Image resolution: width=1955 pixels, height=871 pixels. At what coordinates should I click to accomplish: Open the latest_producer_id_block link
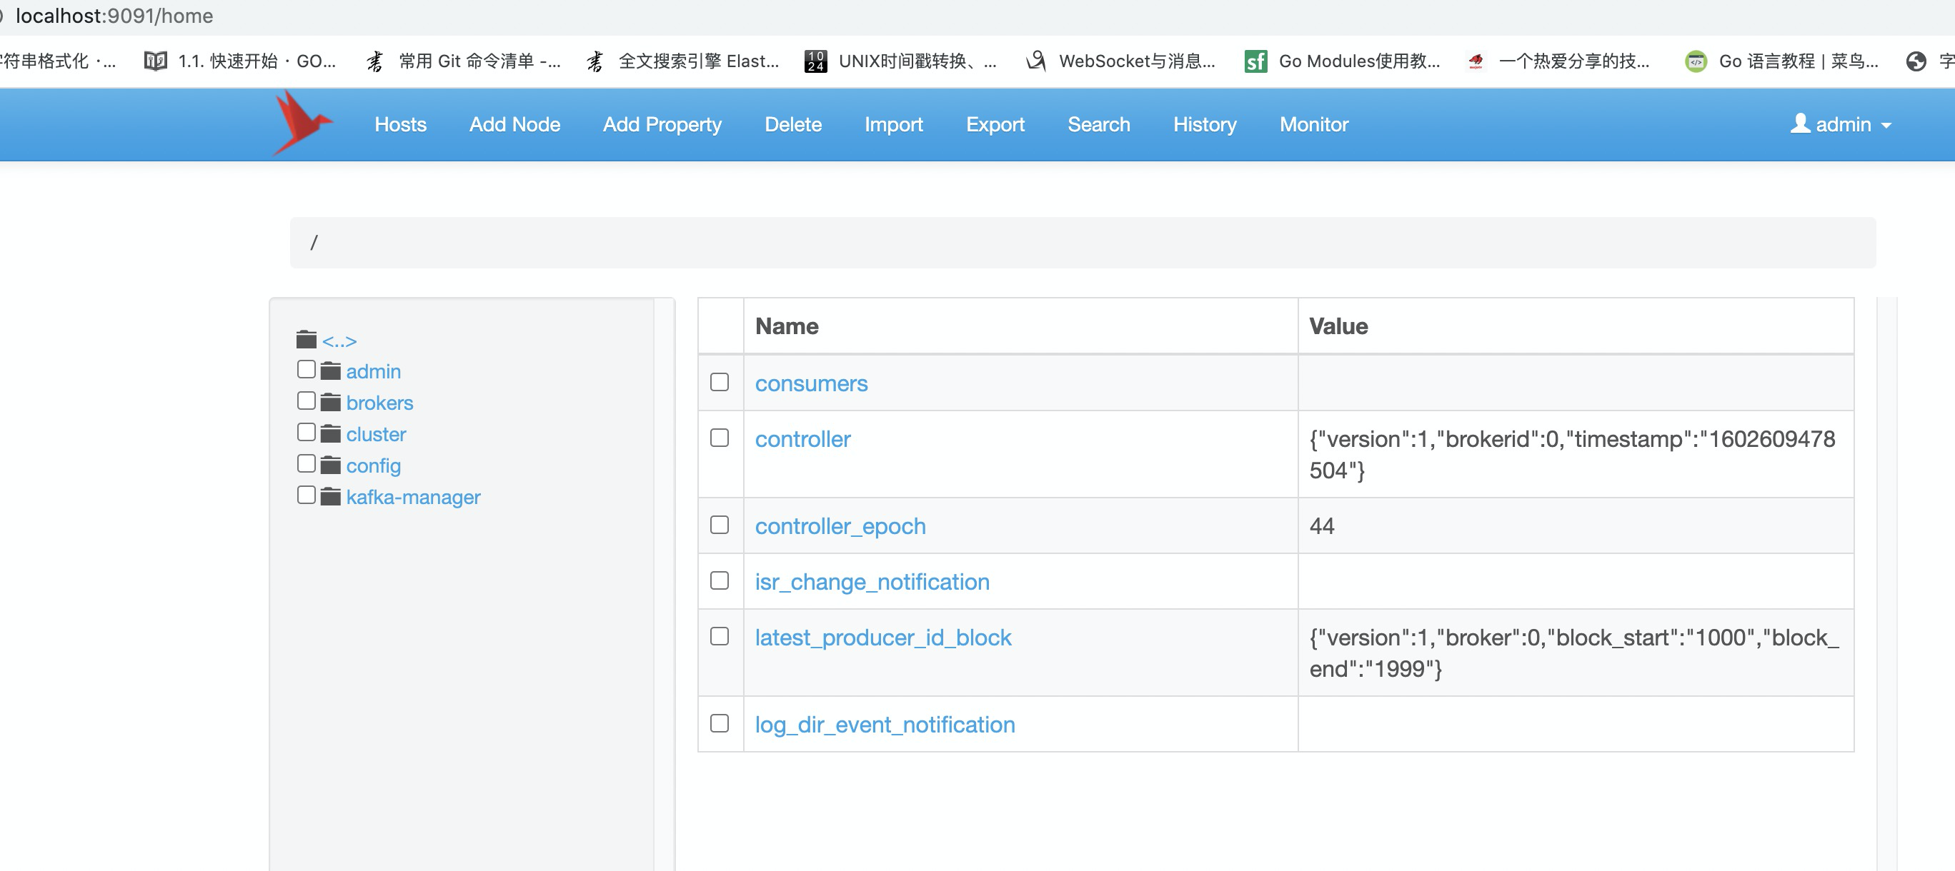click(882, 638)
